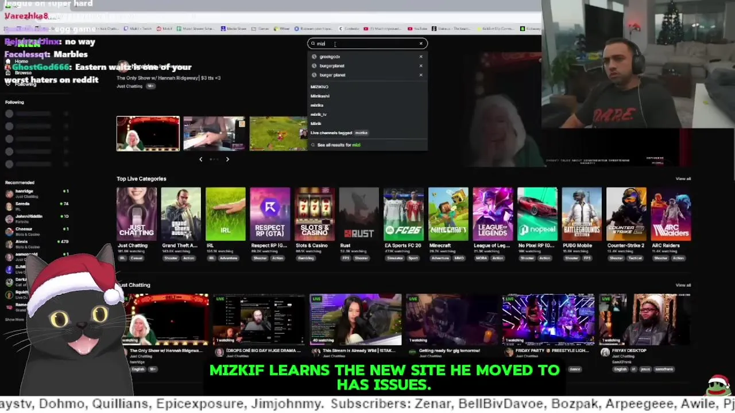Image resolution: width=735 pixels, height=413 pixels.
Task: Choose suggestion 'MIZIKNO'
Action: (x=319, y=87)
